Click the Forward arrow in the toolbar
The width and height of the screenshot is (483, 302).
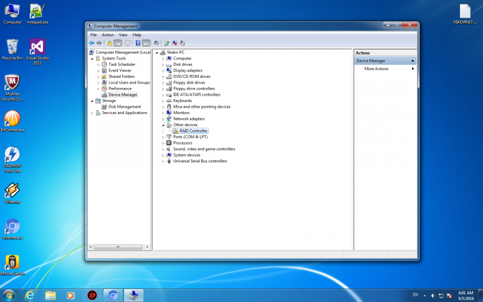[99, 43]
